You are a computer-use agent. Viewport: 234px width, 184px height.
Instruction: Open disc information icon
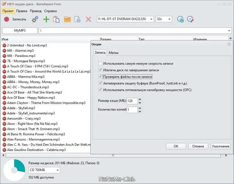180,19
